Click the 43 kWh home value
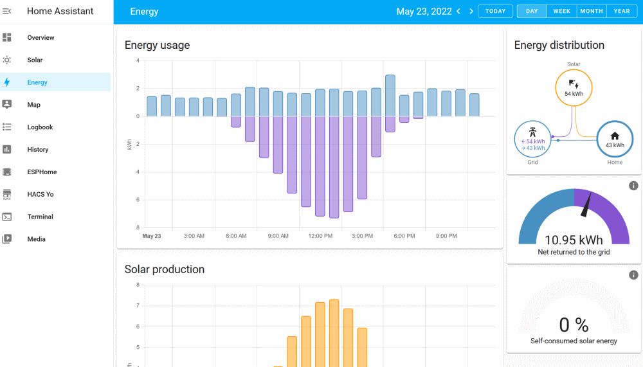Viewport: 643px width, 367px height. 615,145
